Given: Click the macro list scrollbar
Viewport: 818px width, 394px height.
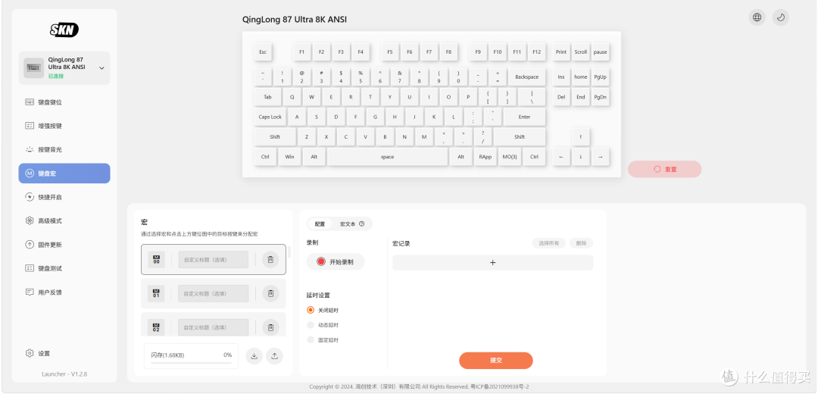Looking at the screenshot, I should coord(289,252).
